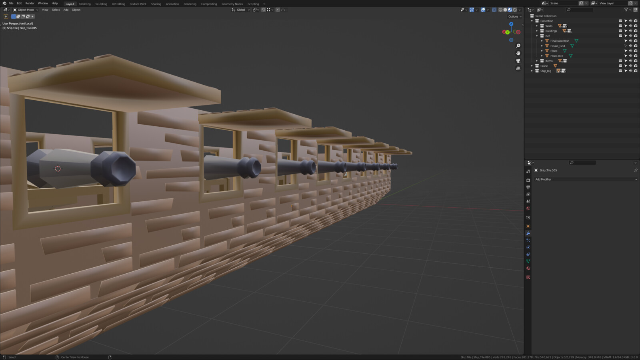Hide the Buildings collection in viewport
The height and width of the screenshot is (360, 640).
click(630, 31)
